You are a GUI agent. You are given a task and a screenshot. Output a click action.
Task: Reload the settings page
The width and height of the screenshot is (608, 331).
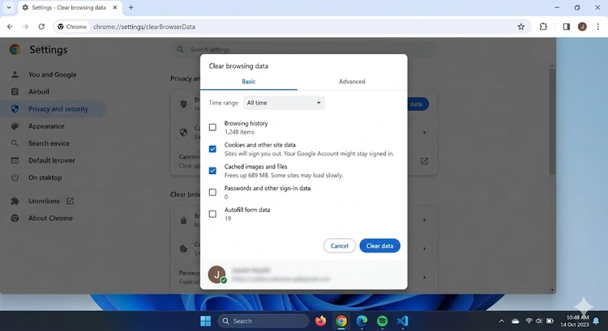41,27
